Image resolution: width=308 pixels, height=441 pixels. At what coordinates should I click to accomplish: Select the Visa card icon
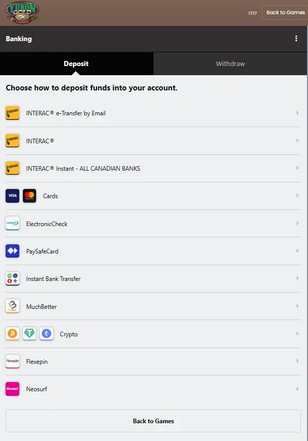coord(12,196)
